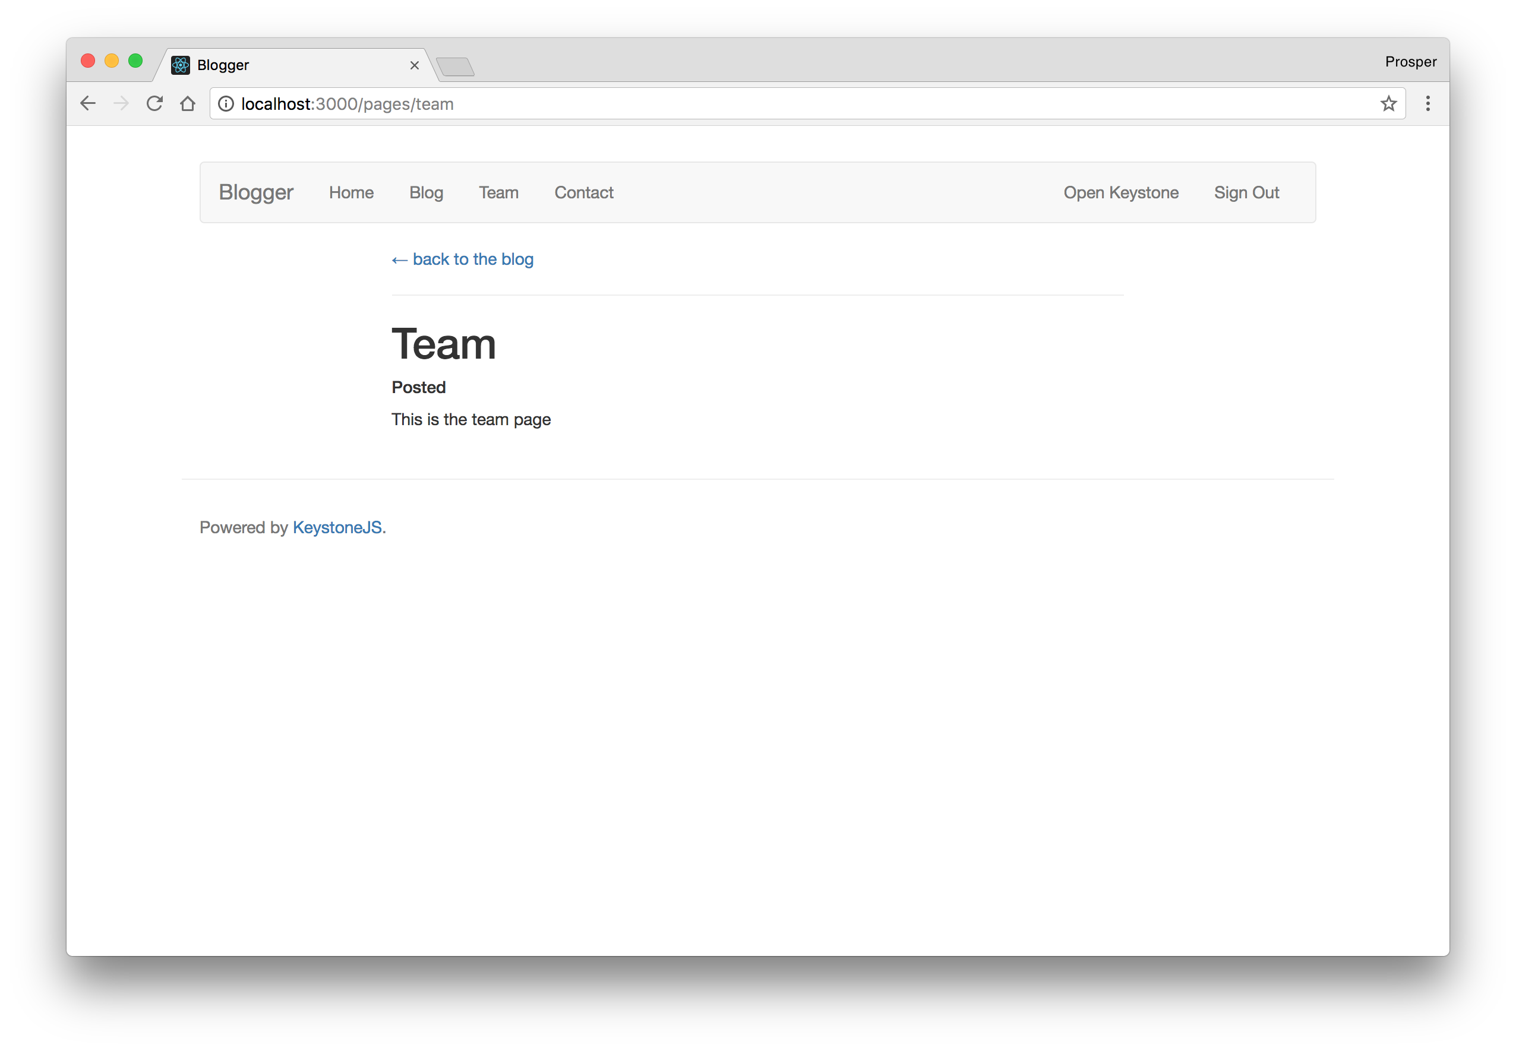Click the browser forward arrow
Image resolution: width=1516 pixels, height=1051 pixels.
(121, 103)
